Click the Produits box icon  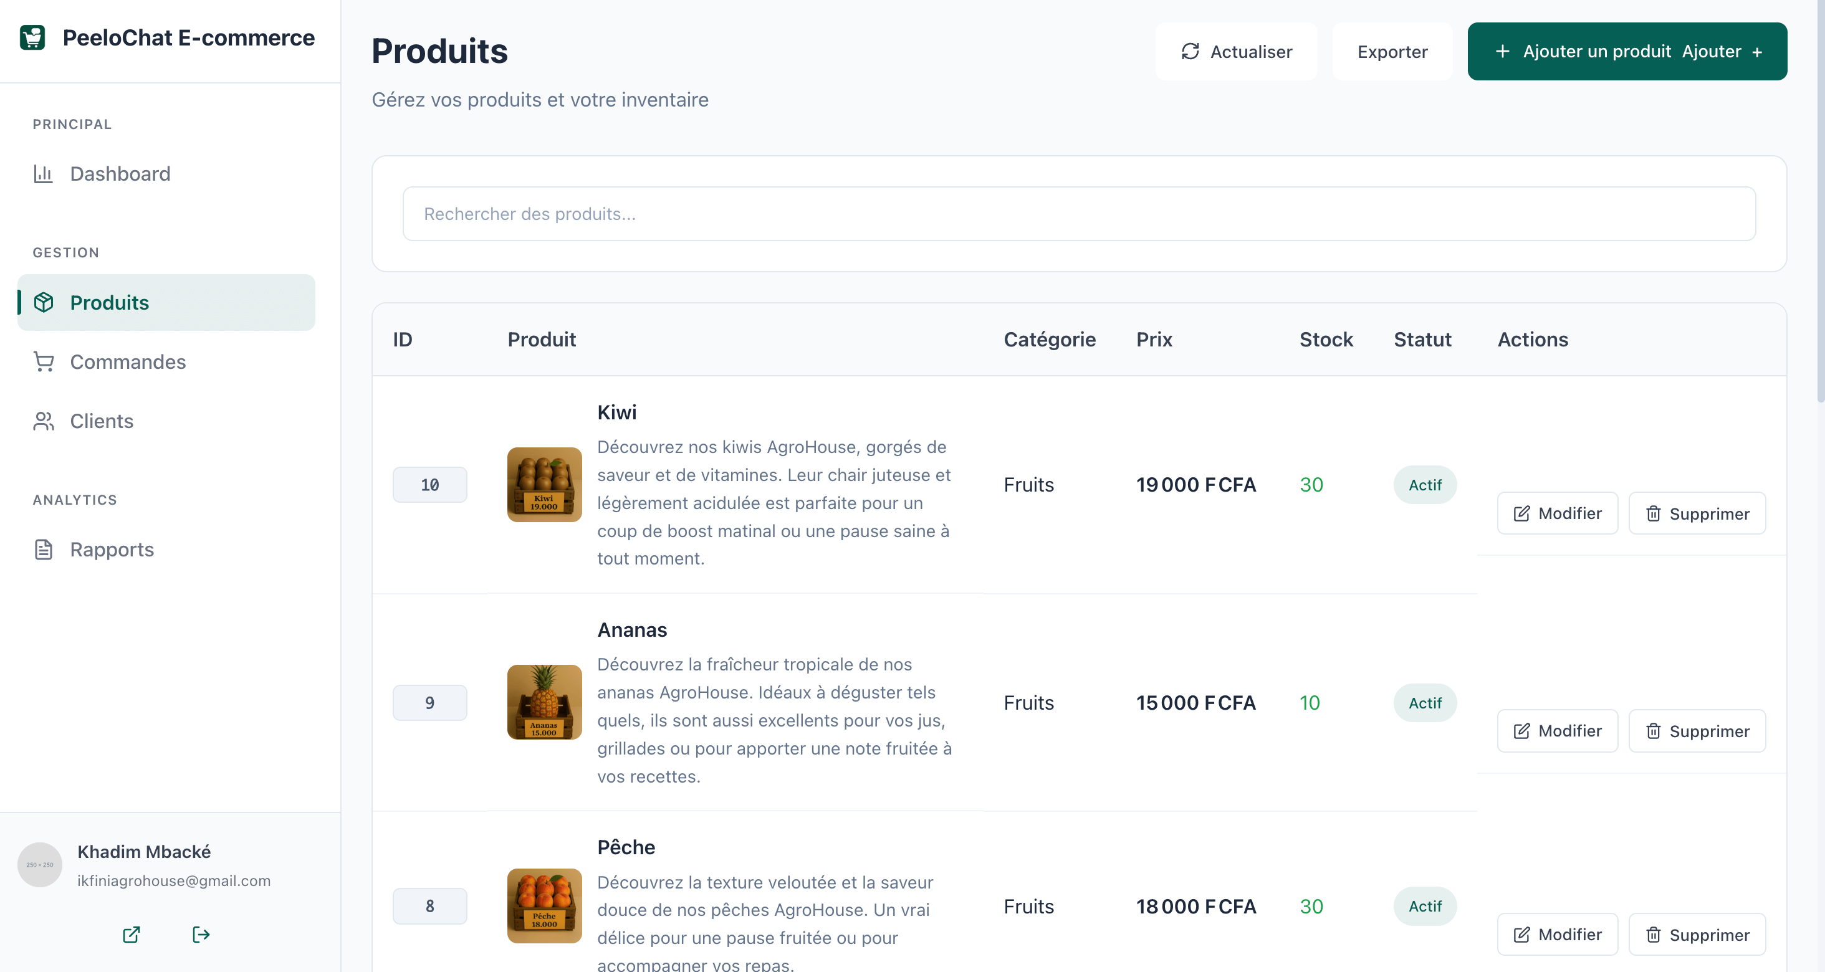click(x=43, y=303)
